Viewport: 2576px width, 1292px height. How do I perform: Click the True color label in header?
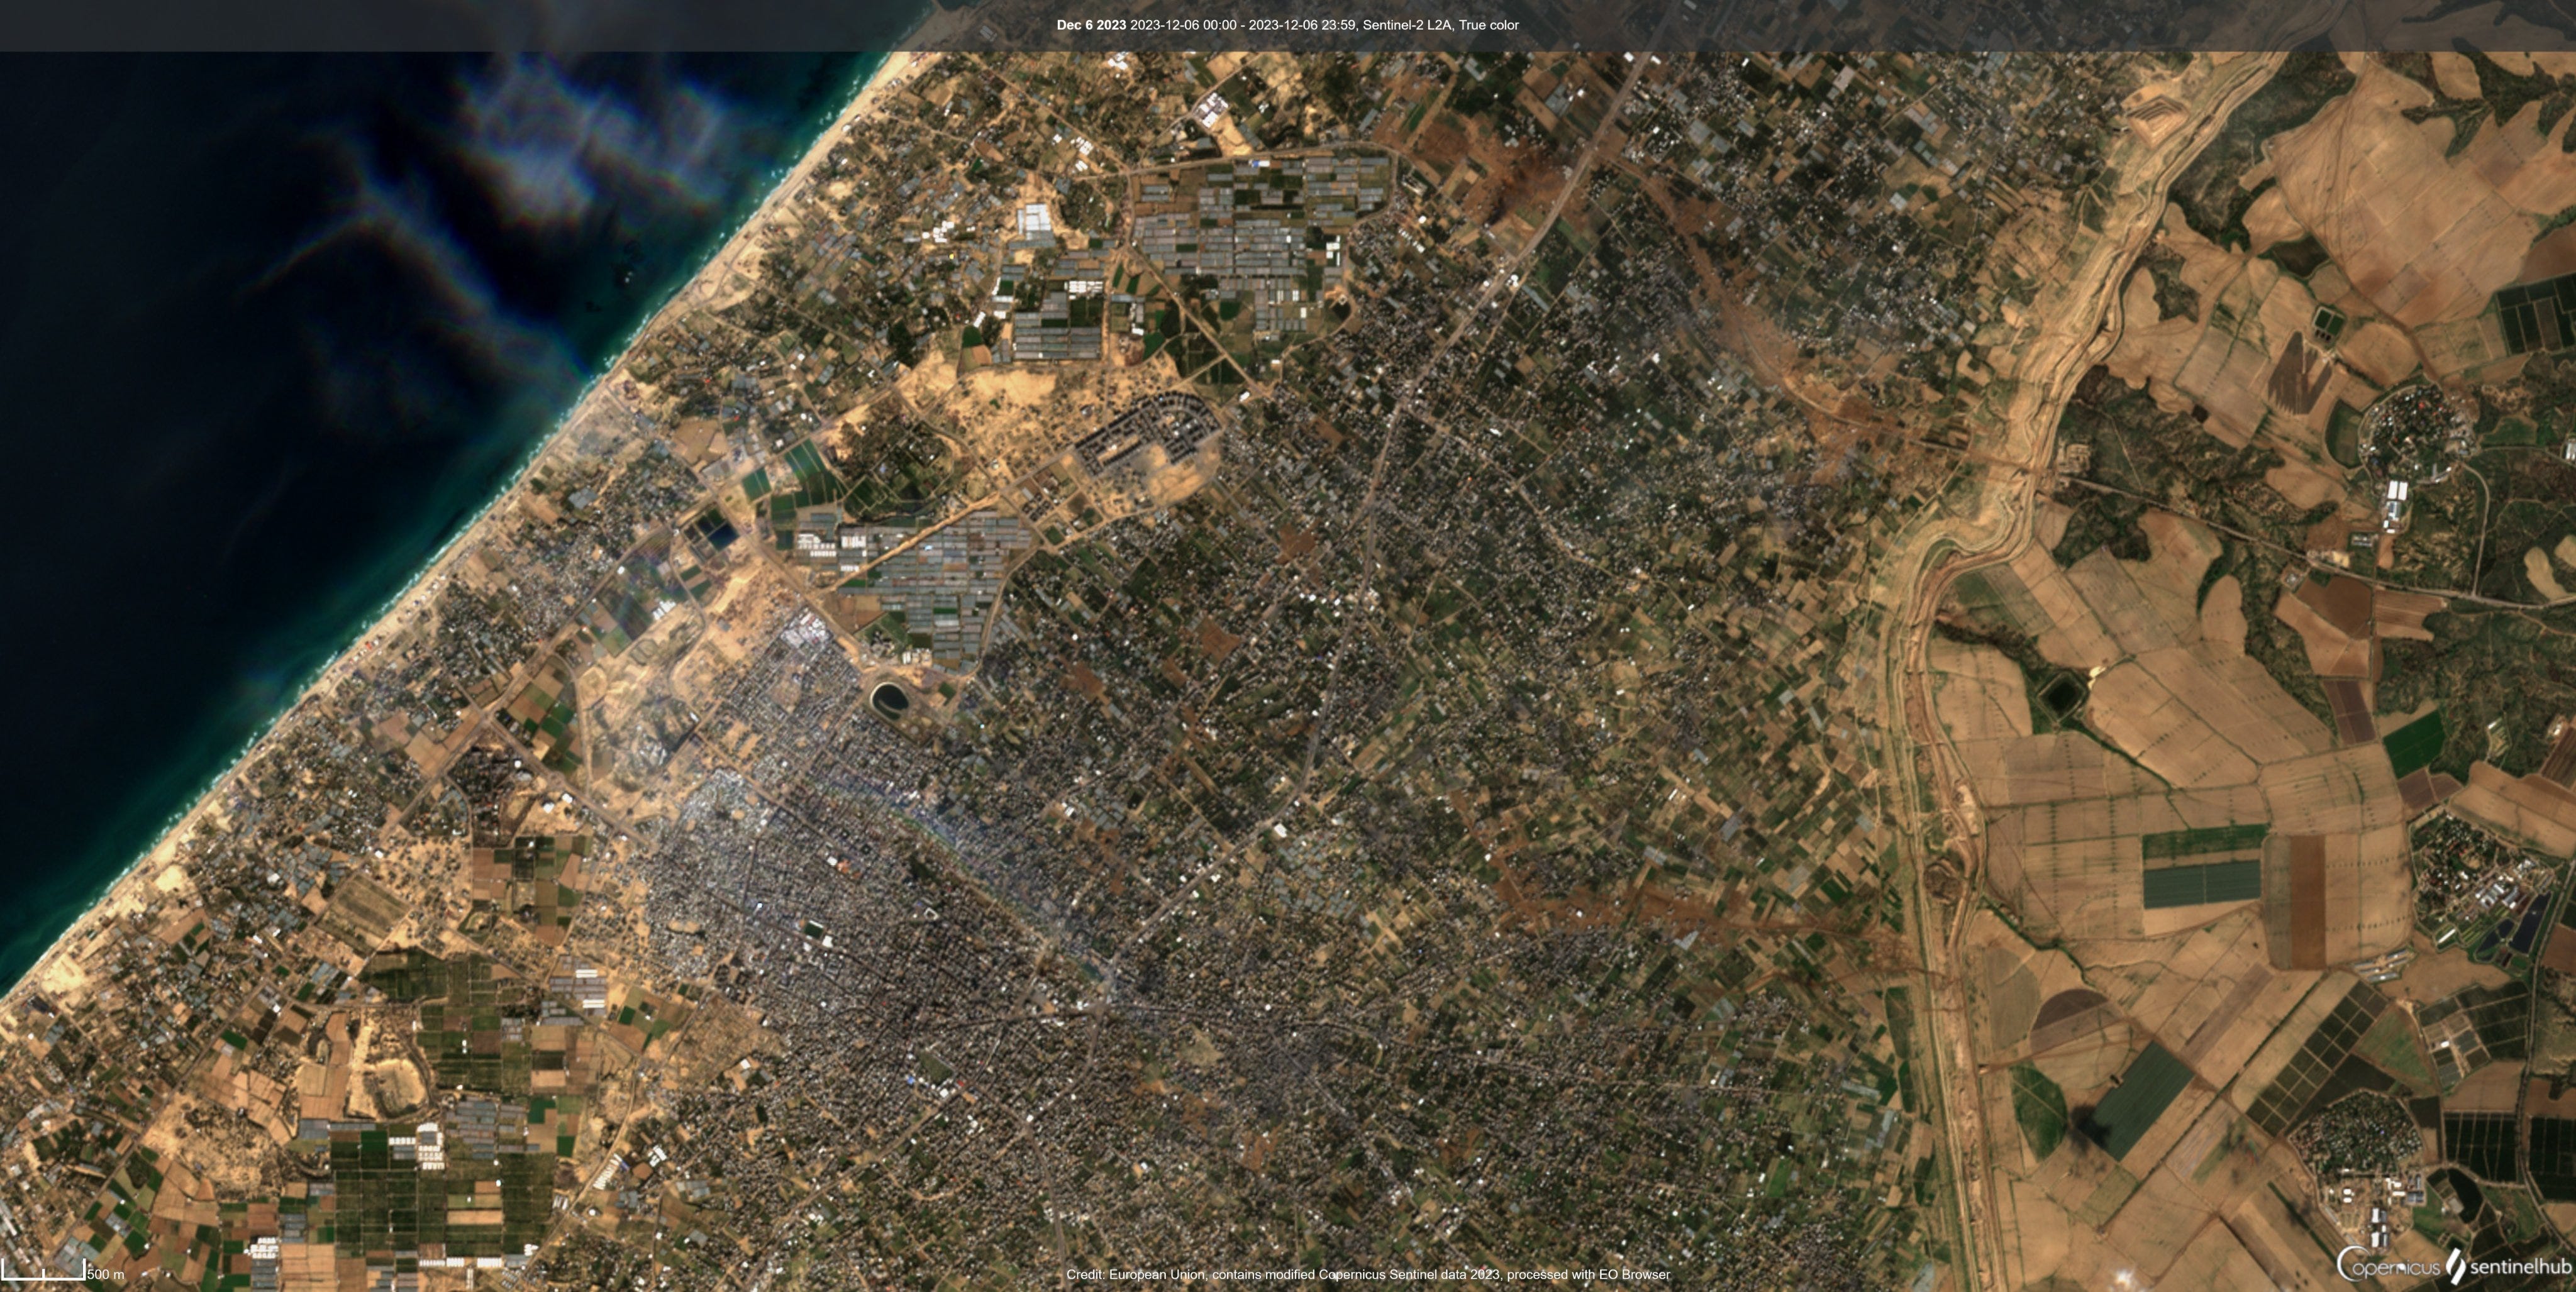point(1488,25)
